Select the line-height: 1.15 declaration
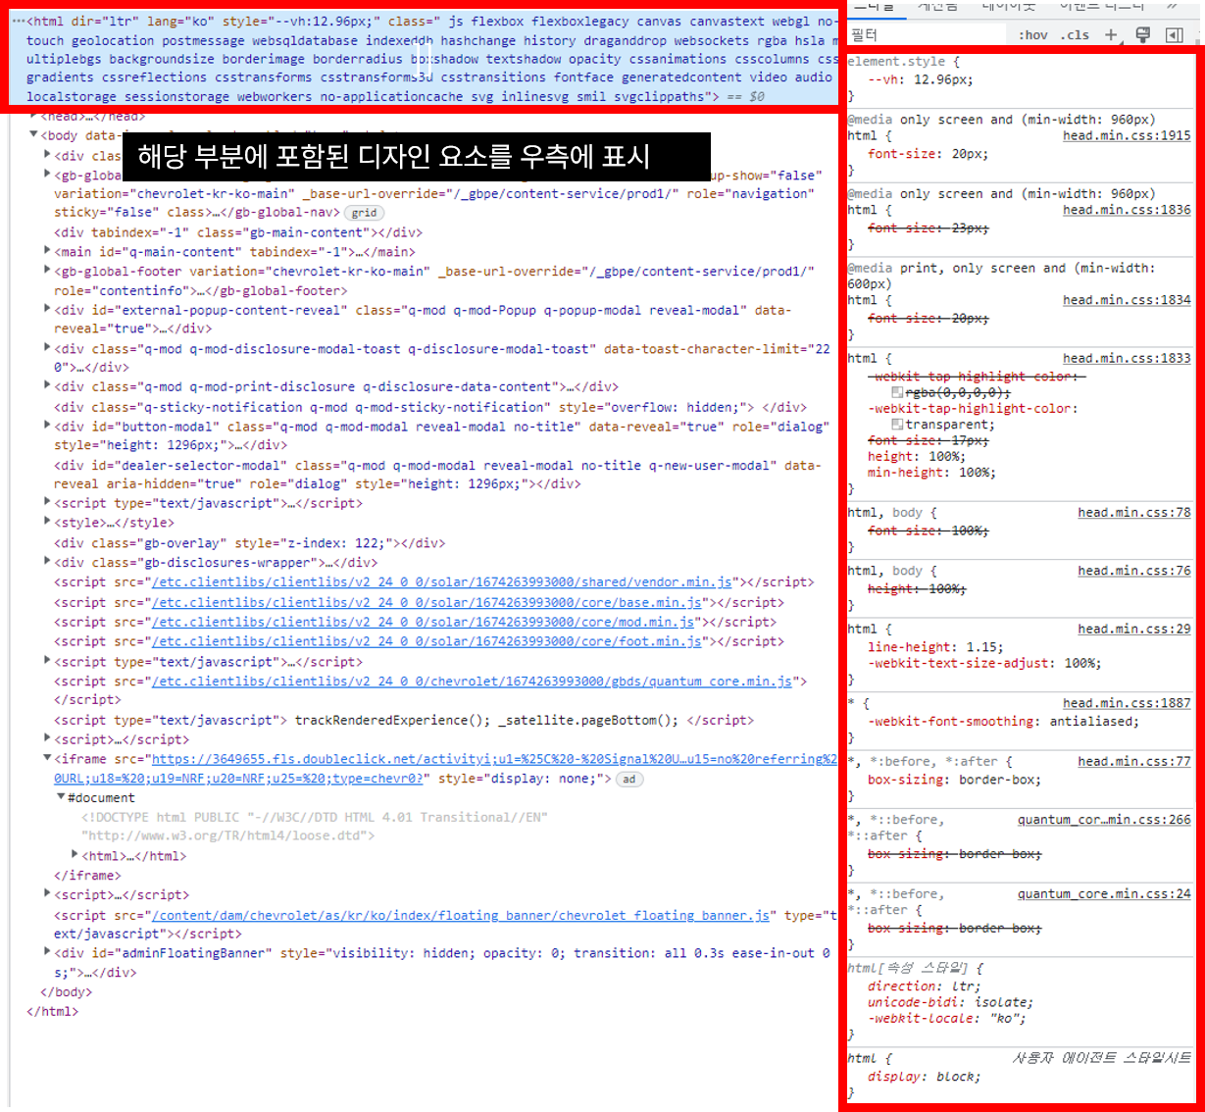1205x1112 pixels. (935, 647)
